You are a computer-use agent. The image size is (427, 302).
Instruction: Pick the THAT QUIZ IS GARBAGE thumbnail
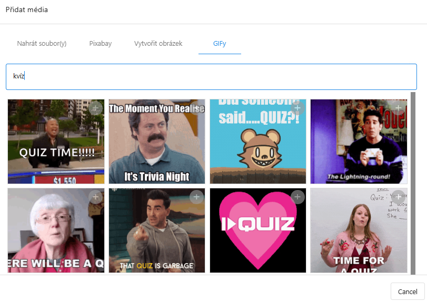(157, 230)
